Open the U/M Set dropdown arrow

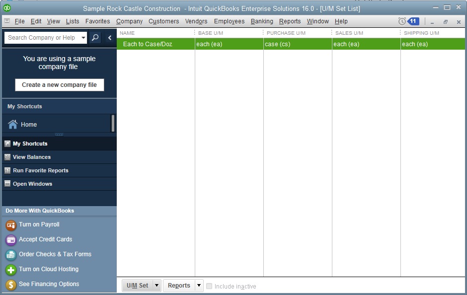156,286
